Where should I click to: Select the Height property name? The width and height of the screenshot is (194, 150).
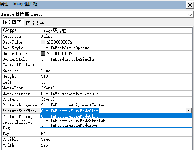pyautogui.click(x=21, y=76)
